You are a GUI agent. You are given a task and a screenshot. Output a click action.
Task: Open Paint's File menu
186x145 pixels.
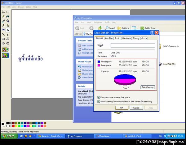(3, 7)
